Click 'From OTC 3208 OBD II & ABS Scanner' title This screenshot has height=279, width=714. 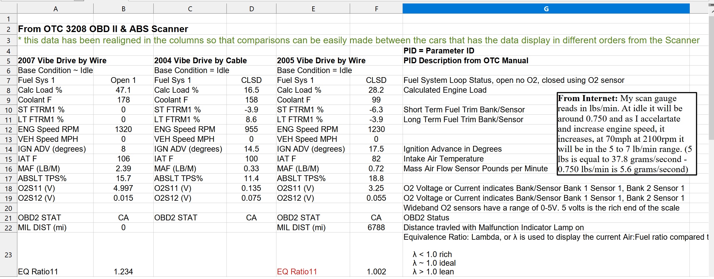(x=103, y=29)
